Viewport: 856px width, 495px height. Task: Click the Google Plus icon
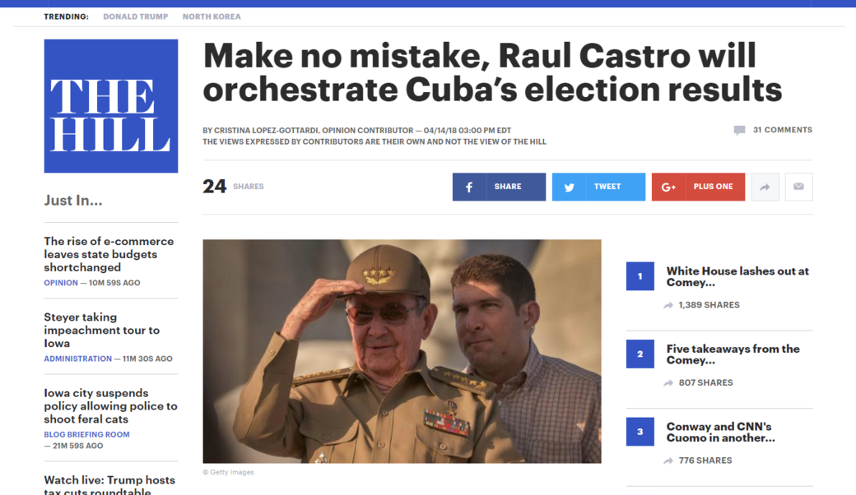click(x=668, y=187)
